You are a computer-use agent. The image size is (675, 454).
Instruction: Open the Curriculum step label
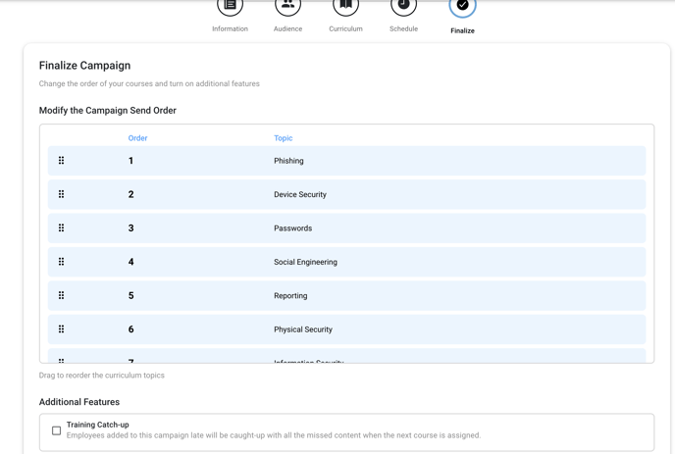[345, 28]
